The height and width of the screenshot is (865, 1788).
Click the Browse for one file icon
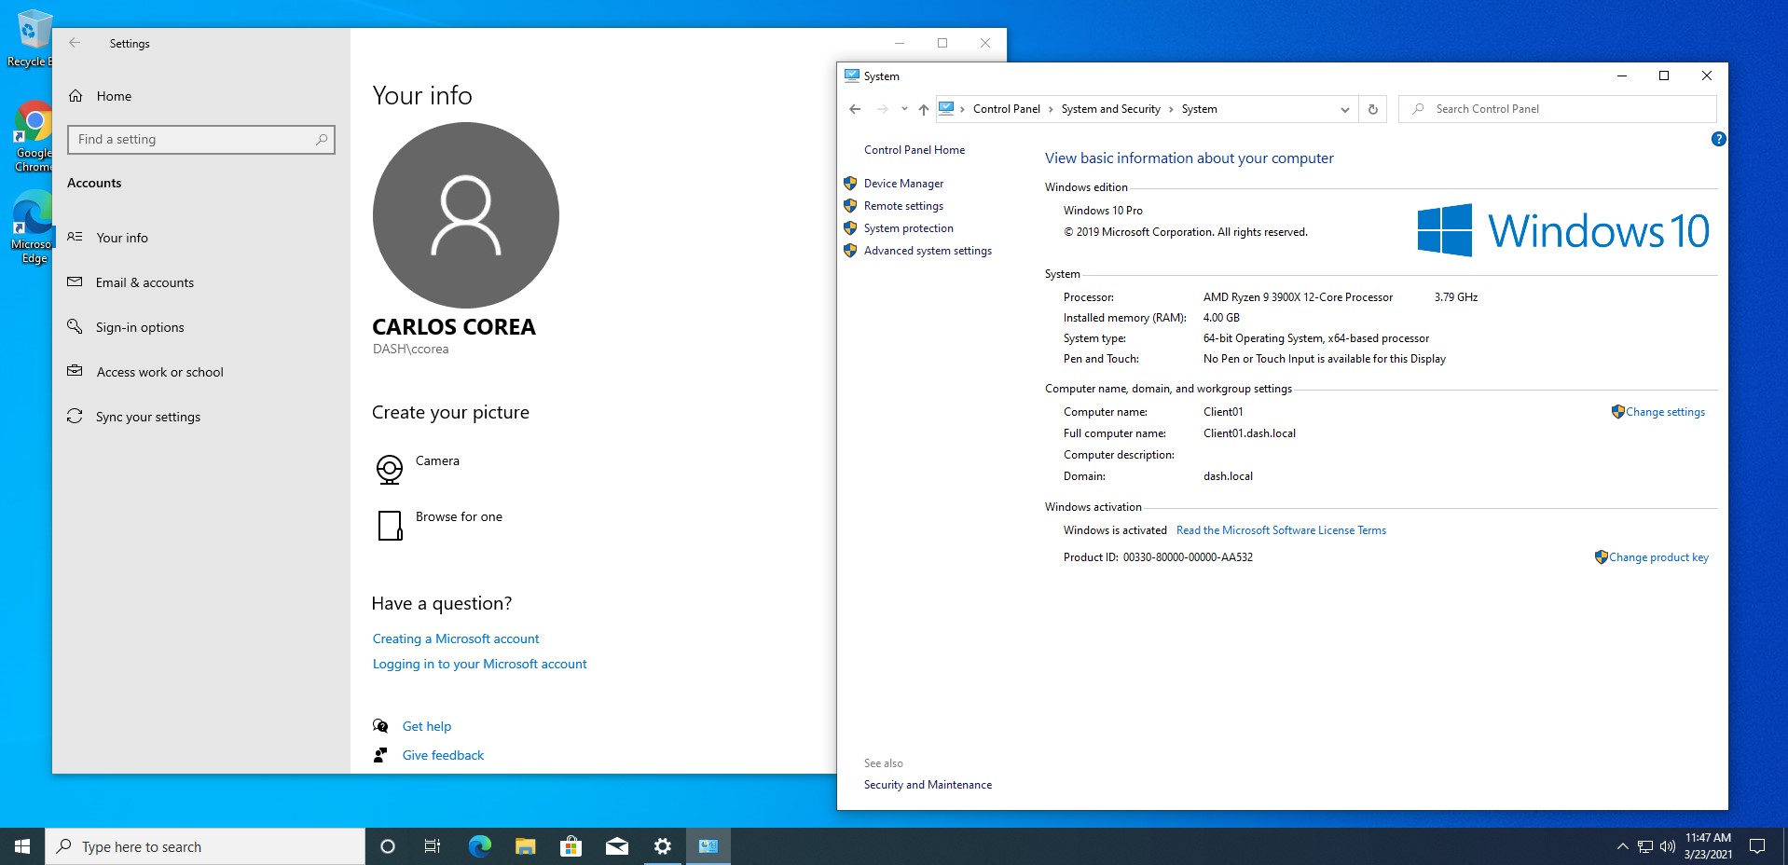pos(390,525)
